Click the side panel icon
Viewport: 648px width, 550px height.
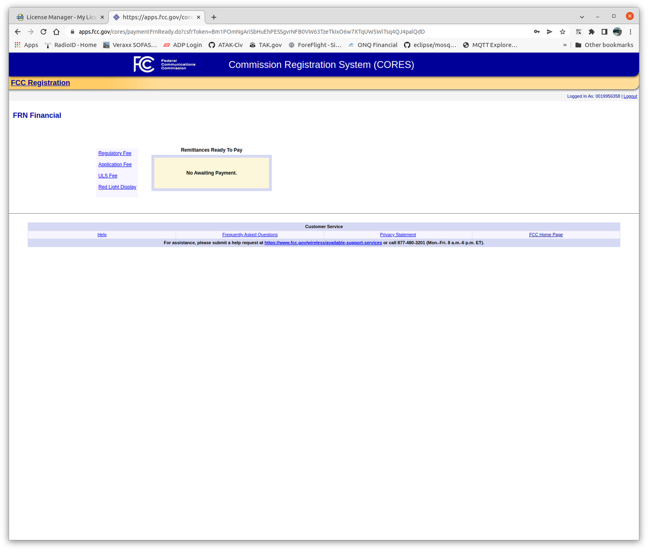(x=604, y=32)
